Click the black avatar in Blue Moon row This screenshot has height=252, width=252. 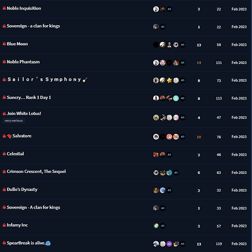pos(156,45)
